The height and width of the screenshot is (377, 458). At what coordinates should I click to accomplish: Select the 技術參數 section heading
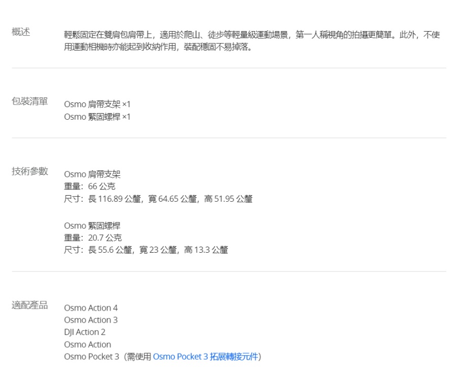(30, 171)
